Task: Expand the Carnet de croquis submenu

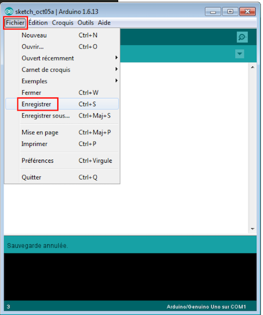Action: click(62, 70)
